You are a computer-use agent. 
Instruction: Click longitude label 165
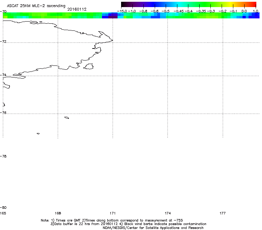(3, 213)
